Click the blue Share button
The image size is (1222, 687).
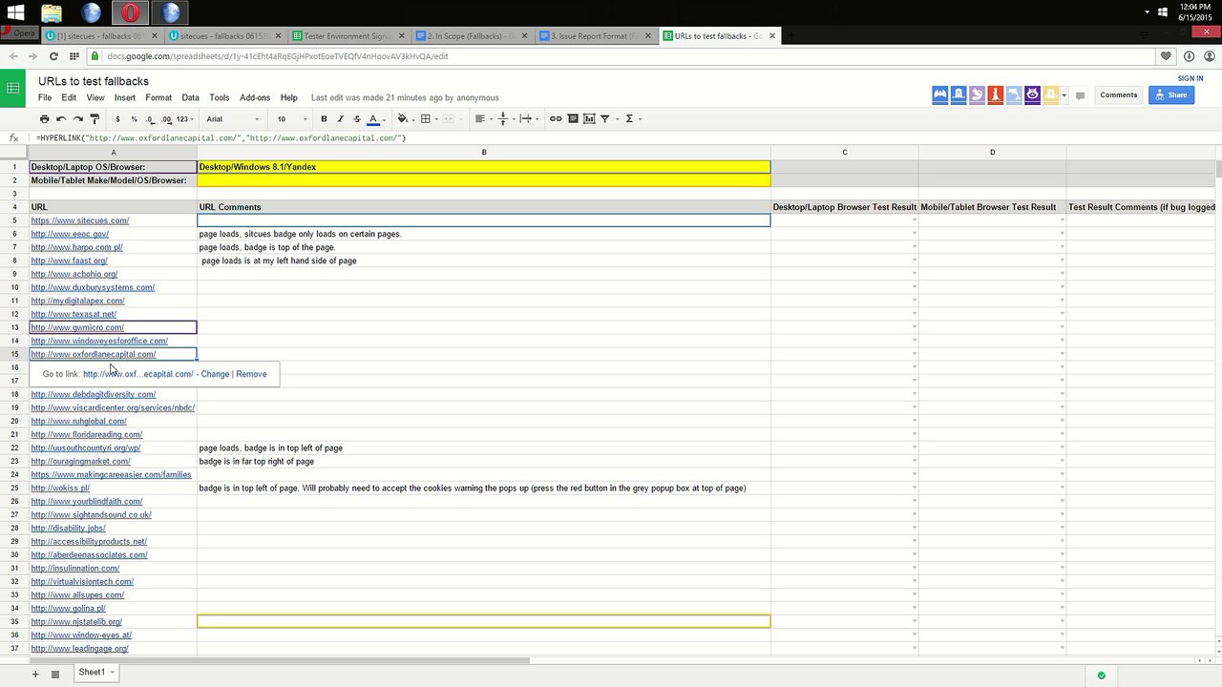1171,94
